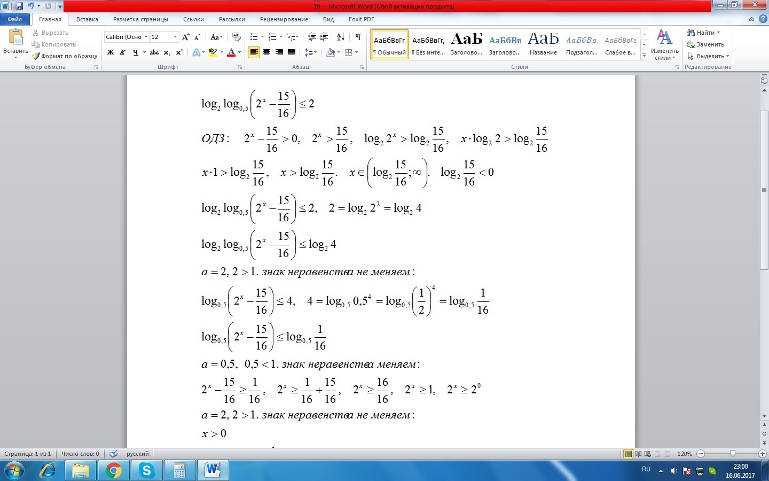Image resolution: width=769 pixels, height=481 pixels.
Task: Open the Calculator from the taskbar
Action: point(179,471)
